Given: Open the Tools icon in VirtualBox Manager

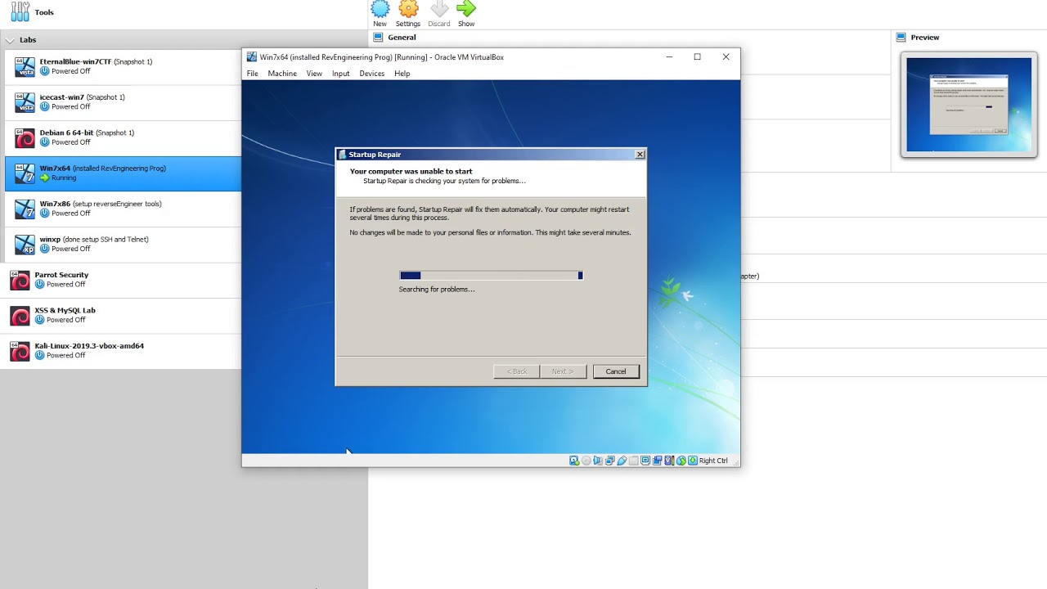Looking at the screenshot, I should [x=20, y=12].
